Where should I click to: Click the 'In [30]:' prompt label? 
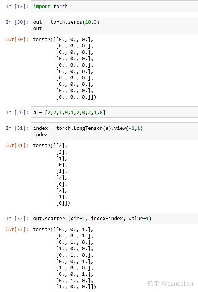pos(17,22)
